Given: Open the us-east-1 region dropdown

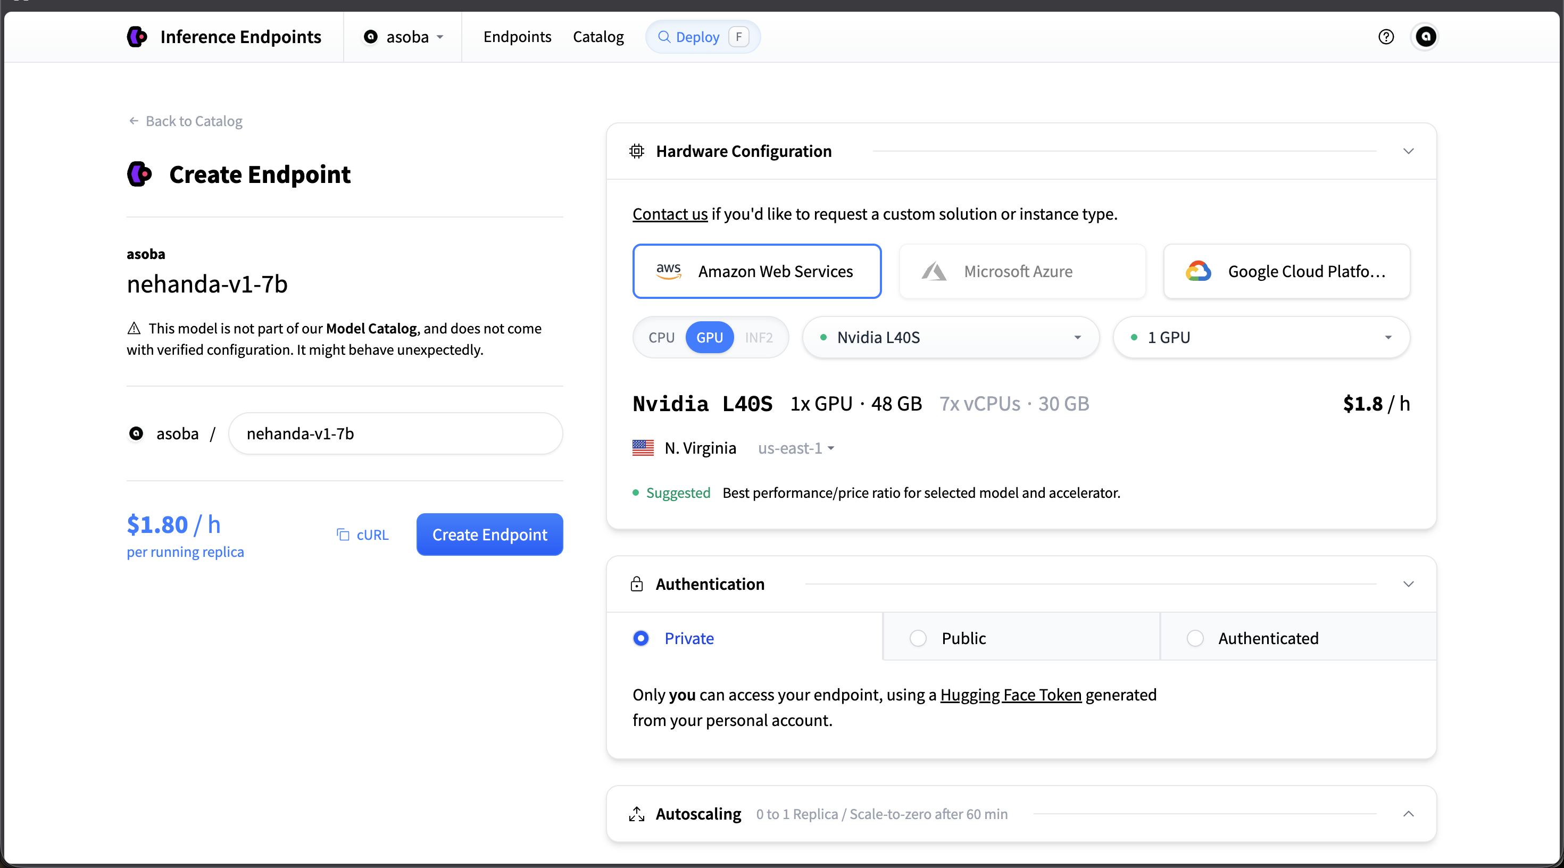Looking at the screenshot, I should [796, 448].
